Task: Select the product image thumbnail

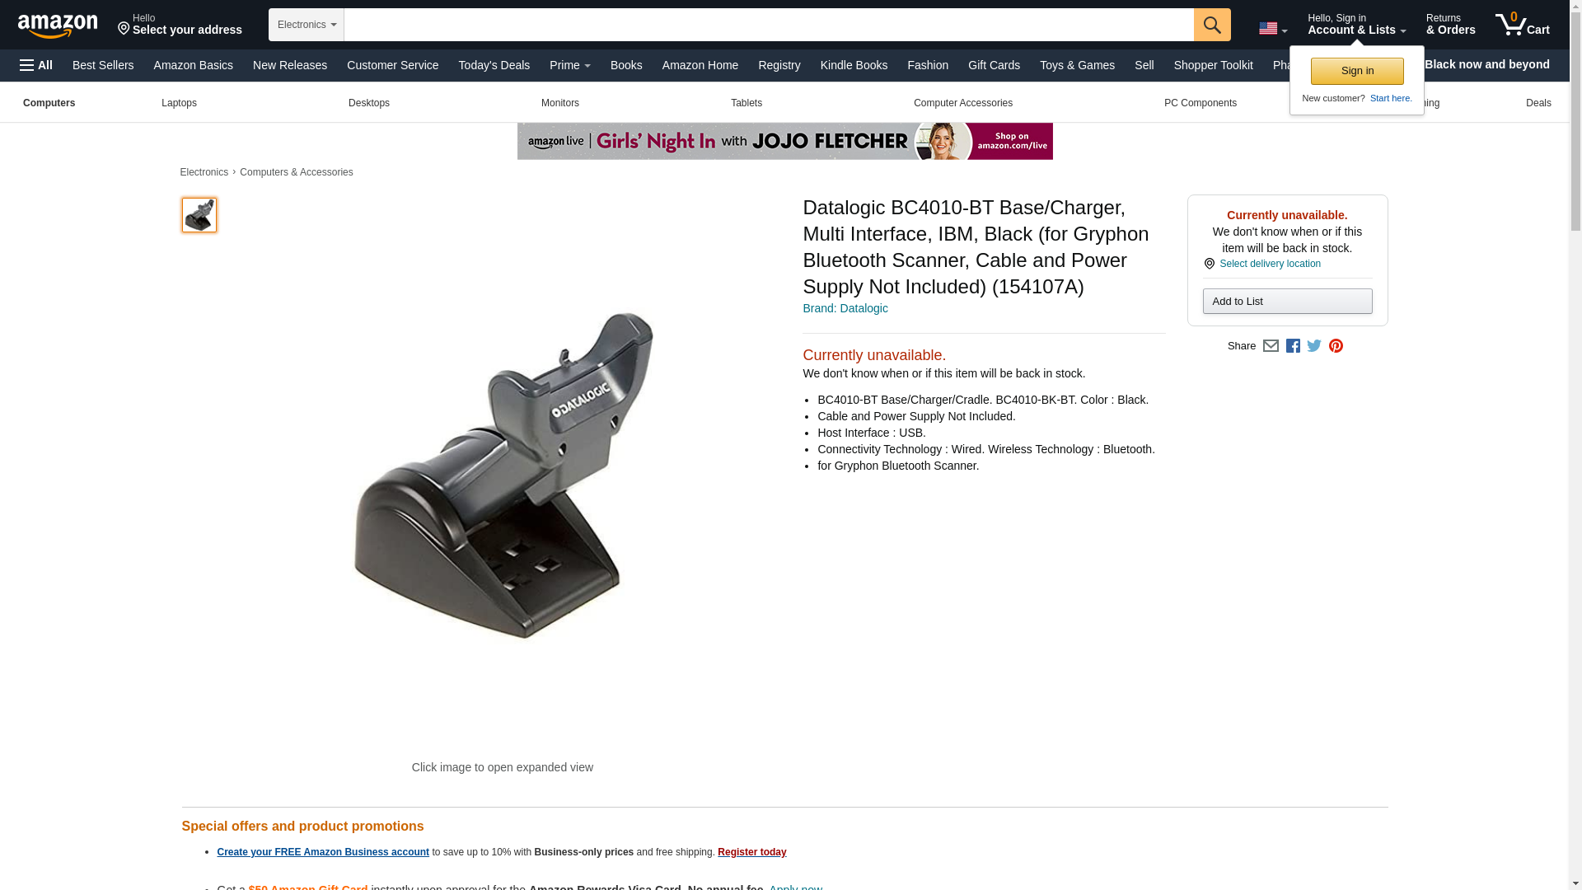Action: (199, 214)
